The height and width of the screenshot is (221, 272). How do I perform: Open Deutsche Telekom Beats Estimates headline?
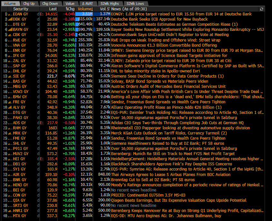click(x=174, y=24)
